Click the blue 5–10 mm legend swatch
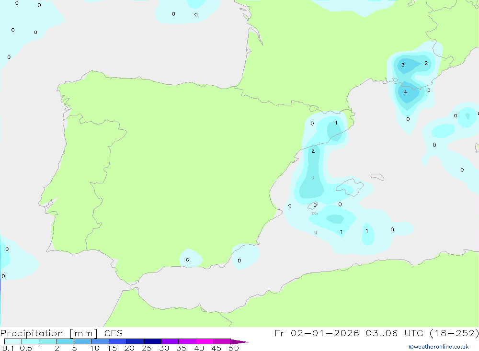Viewport: 479px width, 351px height. (x=83, y=341)
